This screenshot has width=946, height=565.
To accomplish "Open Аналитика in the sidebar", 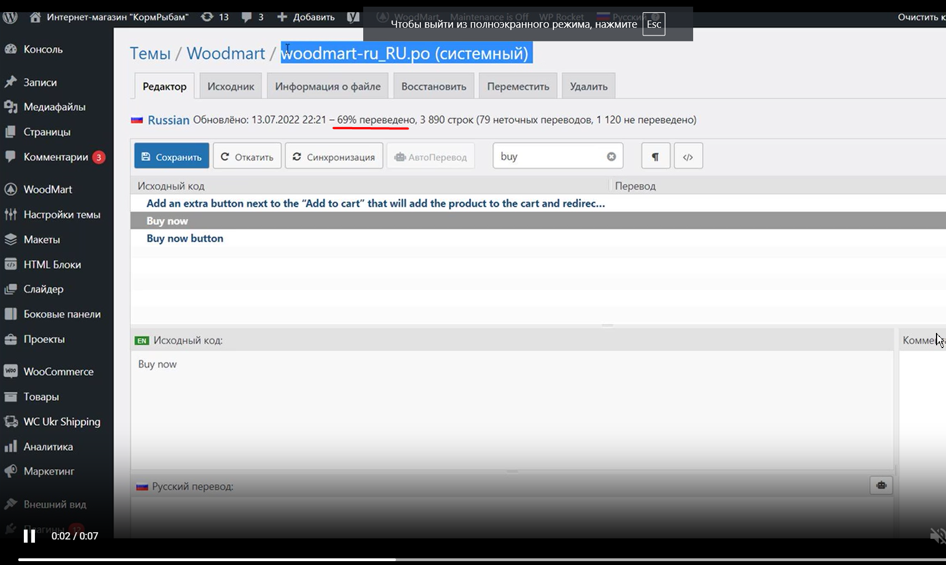I will tap(48, 447).
